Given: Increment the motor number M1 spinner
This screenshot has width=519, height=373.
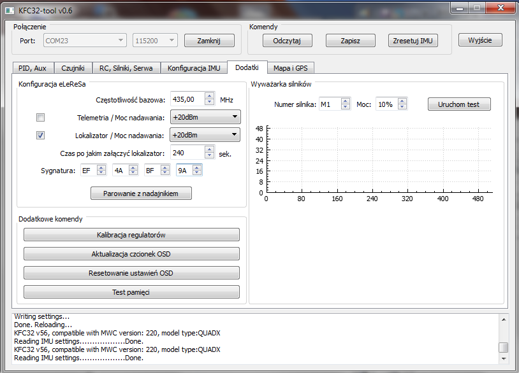Looking at the screenshot, I should (346, 101).
